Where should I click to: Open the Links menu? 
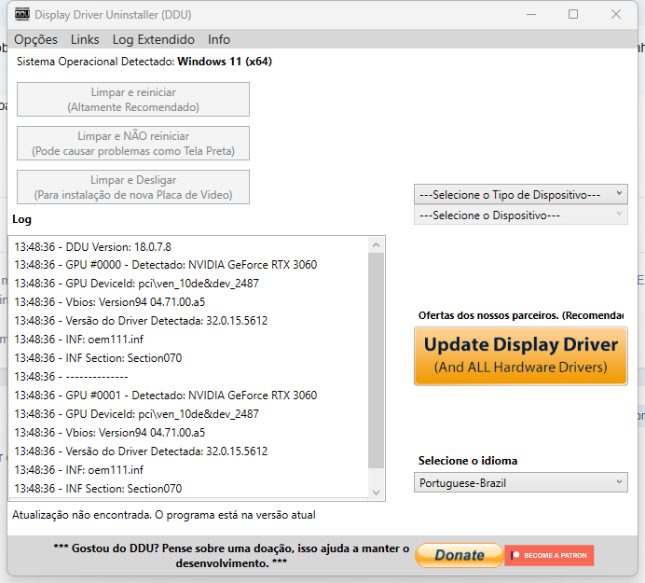85,39
